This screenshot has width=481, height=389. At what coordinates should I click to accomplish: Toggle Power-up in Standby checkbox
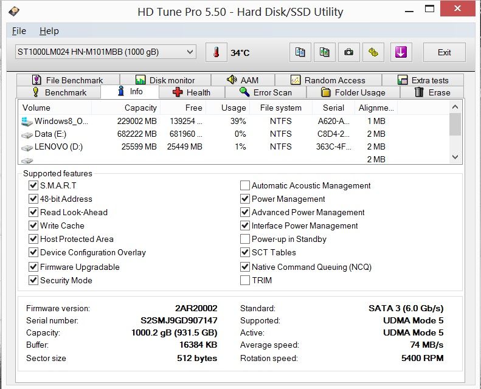tap(245, 239)
